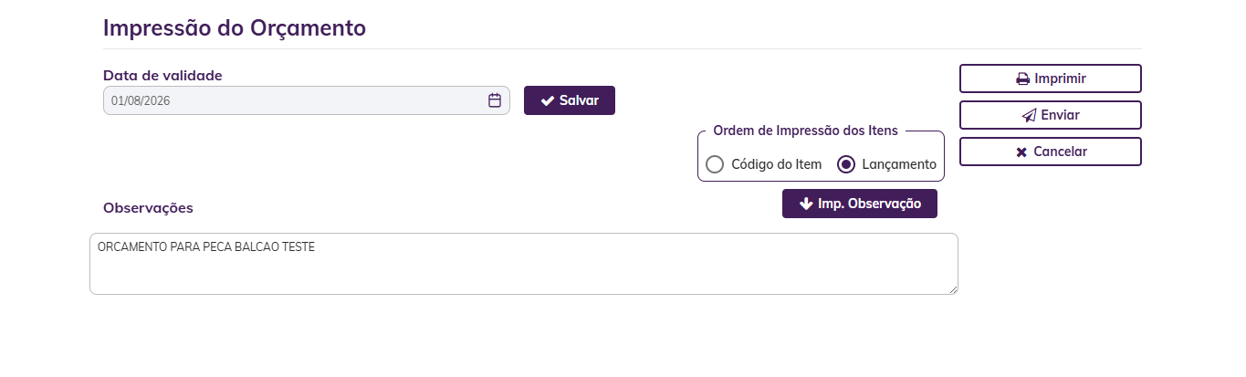The height and width of the screenshot is (377, 1246).
Task: Click the Imprimir button label
Action: pos(1060,79)
